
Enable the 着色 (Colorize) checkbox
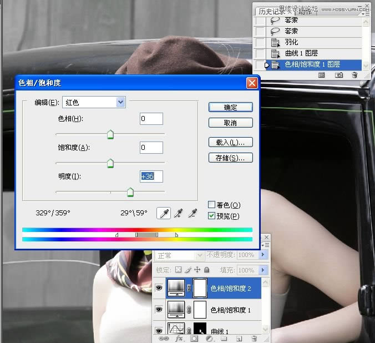click(211, 205)
